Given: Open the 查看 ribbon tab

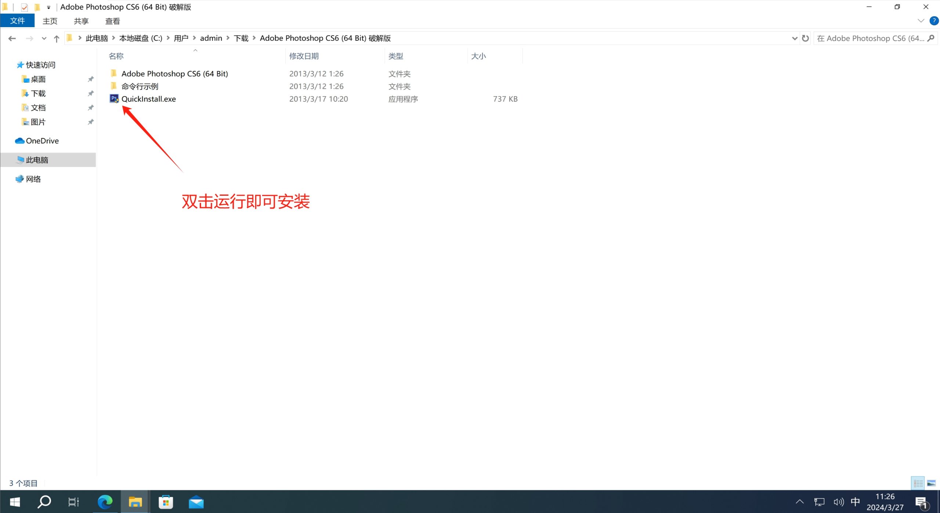Looking at the screenshot, I should pos(112,21).
